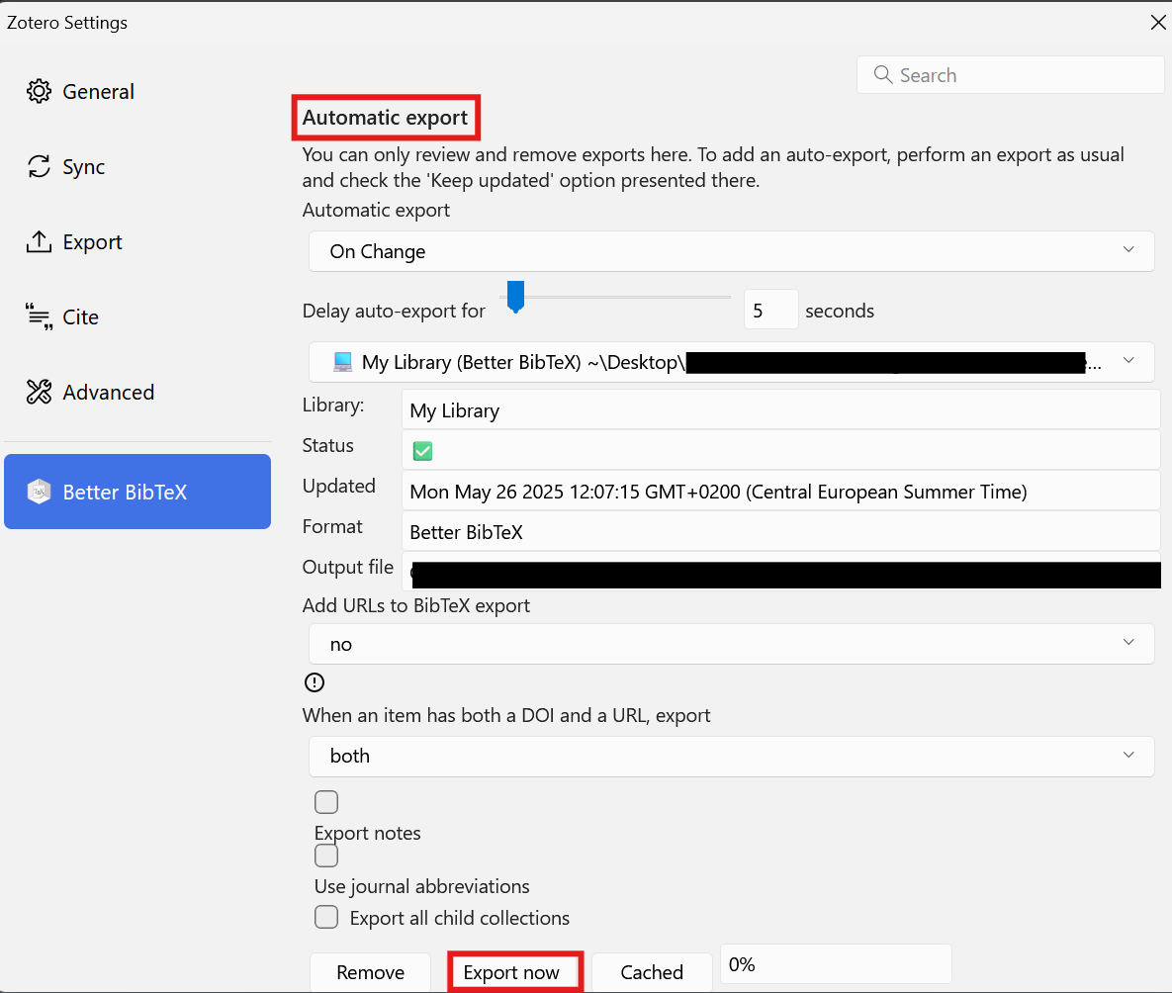Click the search magnifier icon
The width and height of the screenshot is (1172, 993).
click(x=883, y=75)
